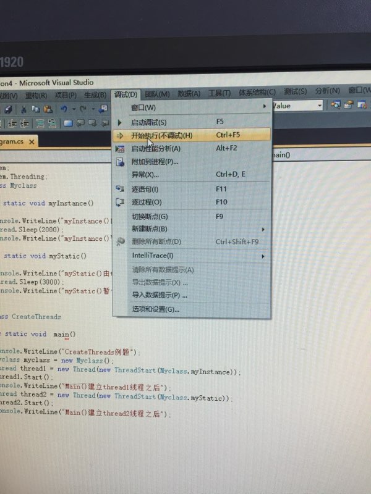The height and width of the screenshot is (494, 371).
Task: Click the Comment Out Selected Lines icon
Action: (x=40, y=123)
